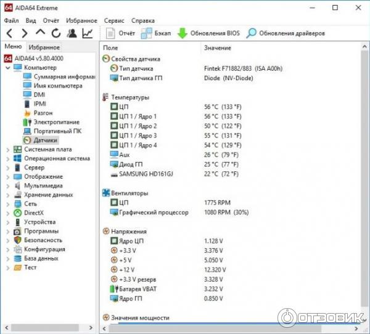
Task: Open the Вид menu
Action: [x=31, y=21]
